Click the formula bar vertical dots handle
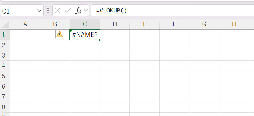 click(48, 11)
